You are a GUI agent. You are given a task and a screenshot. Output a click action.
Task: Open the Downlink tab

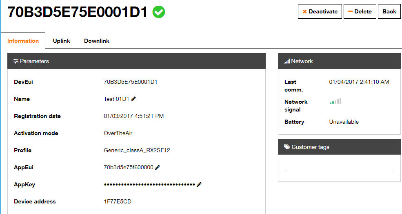point(97,41)
